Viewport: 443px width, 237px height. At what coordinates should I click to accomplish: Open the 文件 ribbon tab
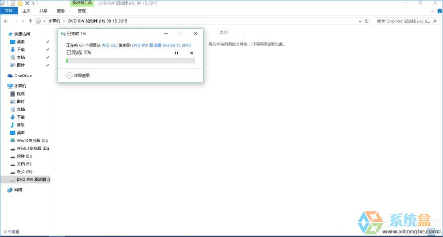pos(9,11)
